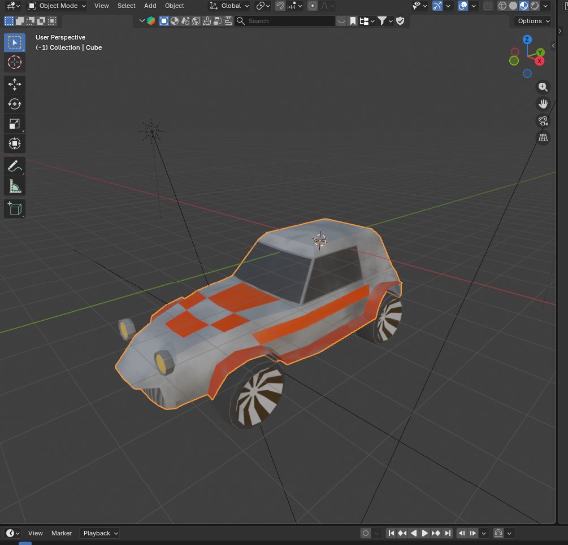Click the hand pan view button
568x545 pixels.
[543, 104]
